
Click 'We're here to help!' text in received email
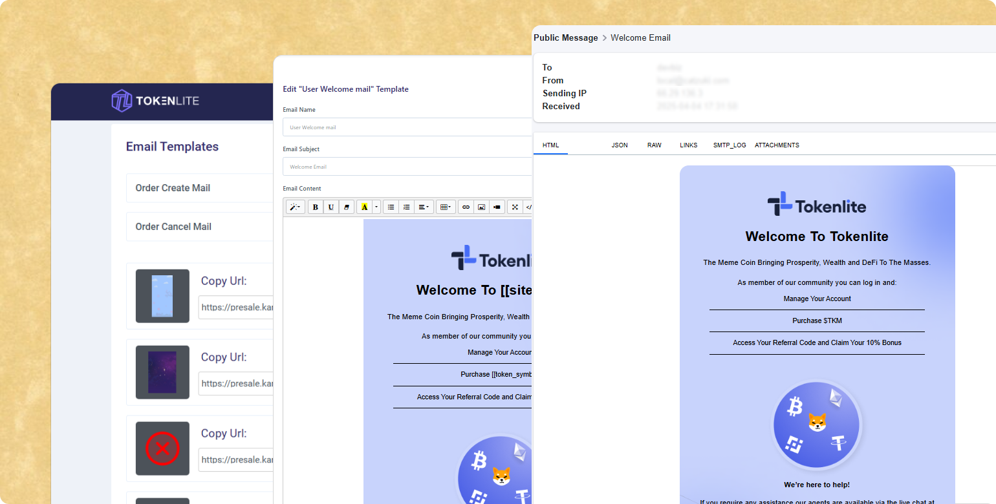[817, 485]
